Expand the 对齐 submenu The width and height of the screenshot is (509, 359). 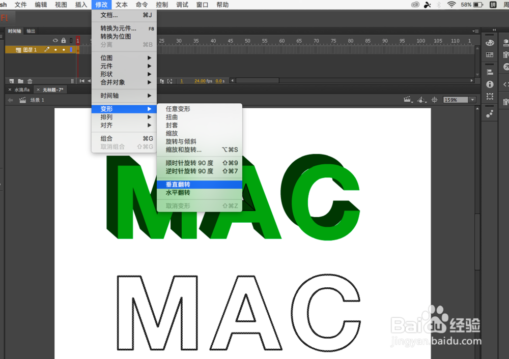(124, 125)
